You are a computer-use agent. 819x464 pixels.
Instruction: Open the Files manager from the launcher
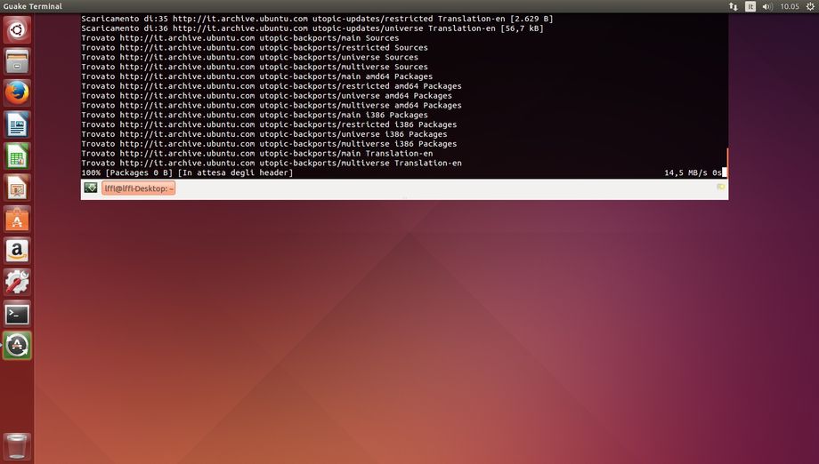pos(17,61)
